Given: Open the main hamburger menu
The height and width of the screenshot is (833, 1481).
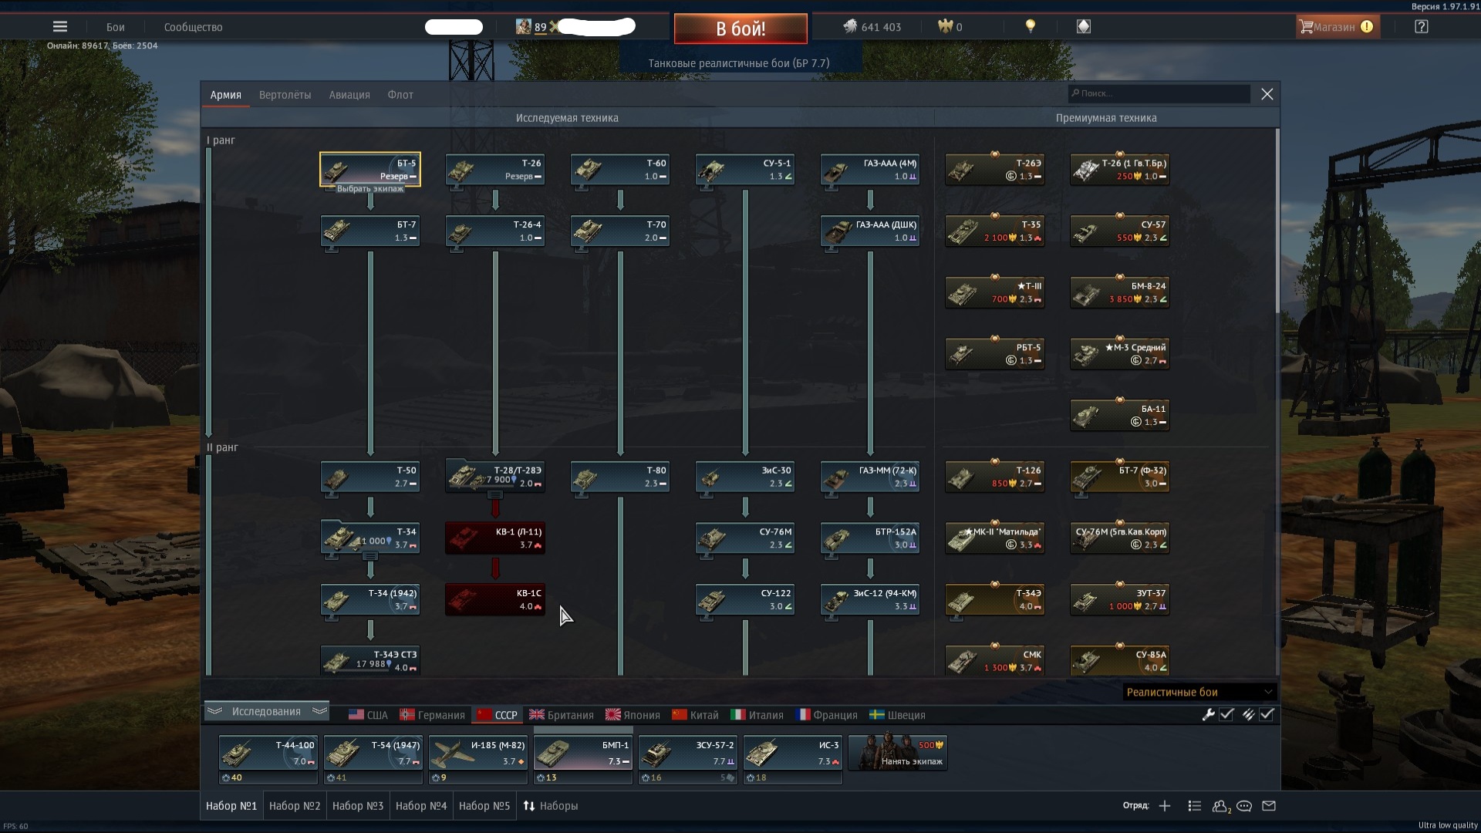Looking at the screenshot, I should point(60,26).
